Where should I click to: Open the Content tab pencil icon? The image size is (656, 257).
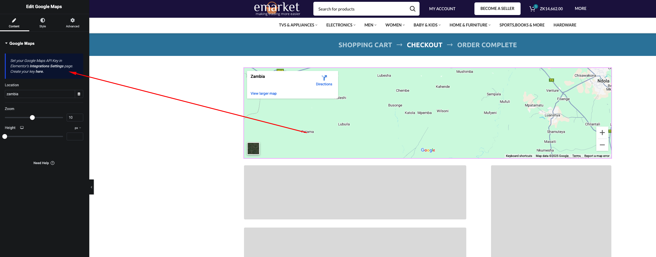[14, 20]
